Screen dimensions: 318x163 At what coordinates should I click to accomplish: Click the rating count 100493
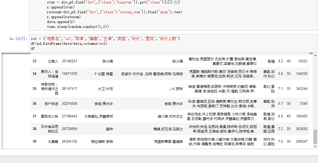tap(302, 116)
